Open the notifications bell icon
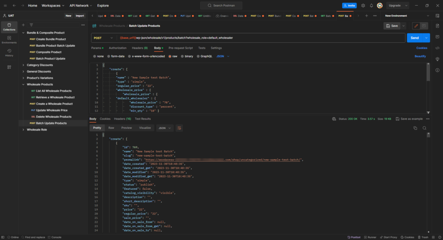Image resolution: width=443 pixels, height=240 pixels. pos(371,6)
